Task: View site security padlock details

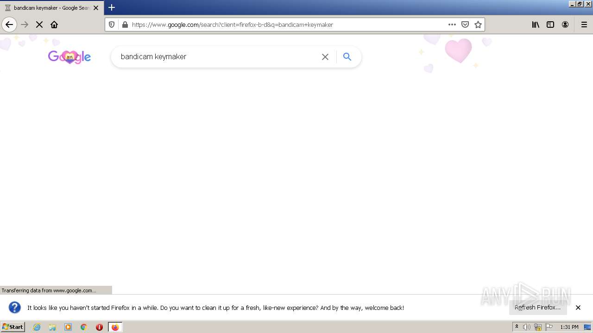Action: [125, 25]
